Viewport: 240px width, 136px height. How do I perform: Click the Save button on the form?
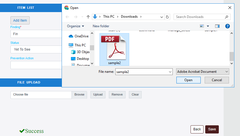212,129
